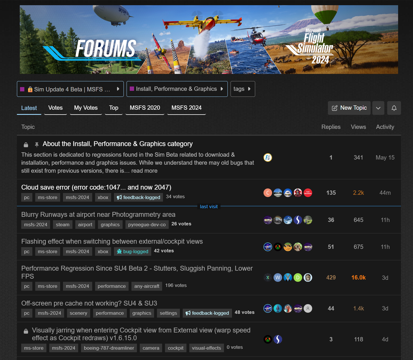Open the Visually jarring when entering Cockpit topic
Screen dimensions: 413x360
coord(141,334)
